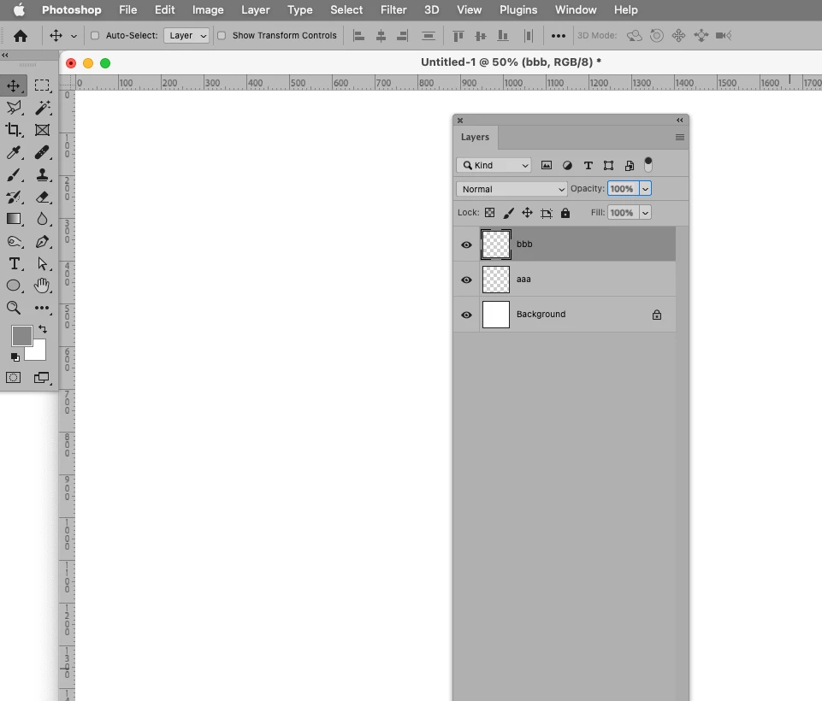Collapse the Layers panel to icons
This screenshot has width=822, height=701.
coord(680,120)
